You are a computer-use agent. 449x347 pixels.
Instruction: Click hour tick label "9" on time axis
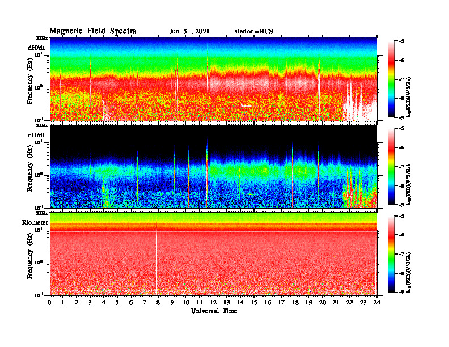coord(172,303)
